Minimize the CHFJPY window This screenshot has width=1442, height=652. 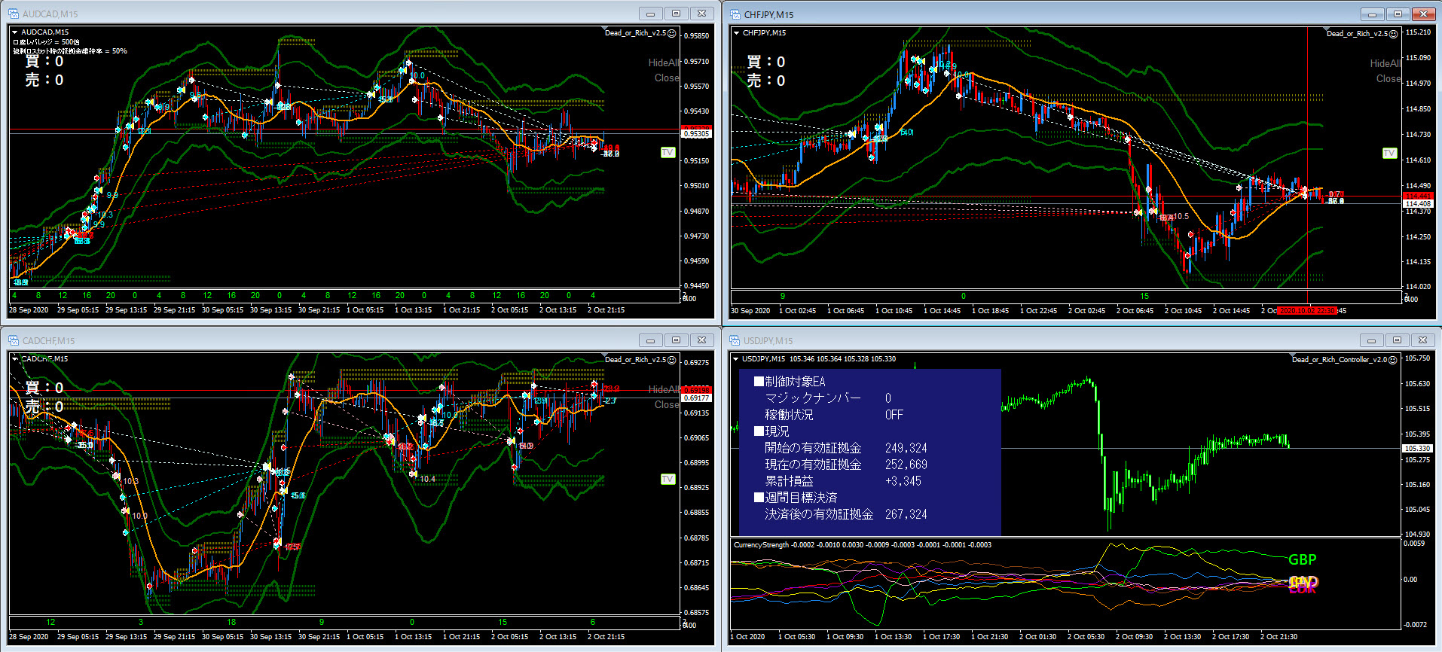1372,14
